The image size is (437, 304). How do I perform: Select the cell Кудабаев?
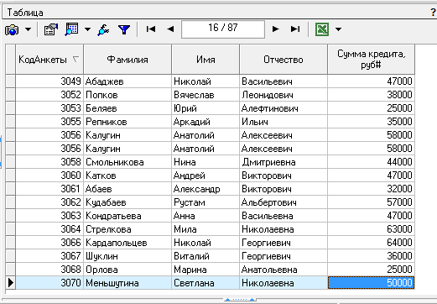point(127,202)
